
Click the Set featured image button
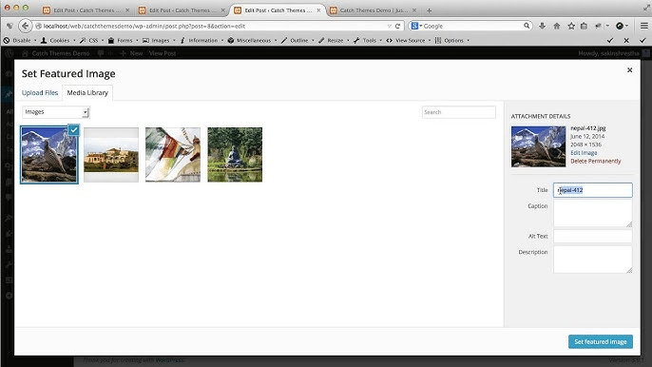tap(601, 341)
